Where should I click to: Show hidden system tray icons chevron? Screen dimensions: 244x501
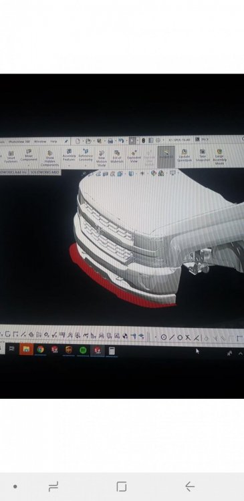click(240, 353)
